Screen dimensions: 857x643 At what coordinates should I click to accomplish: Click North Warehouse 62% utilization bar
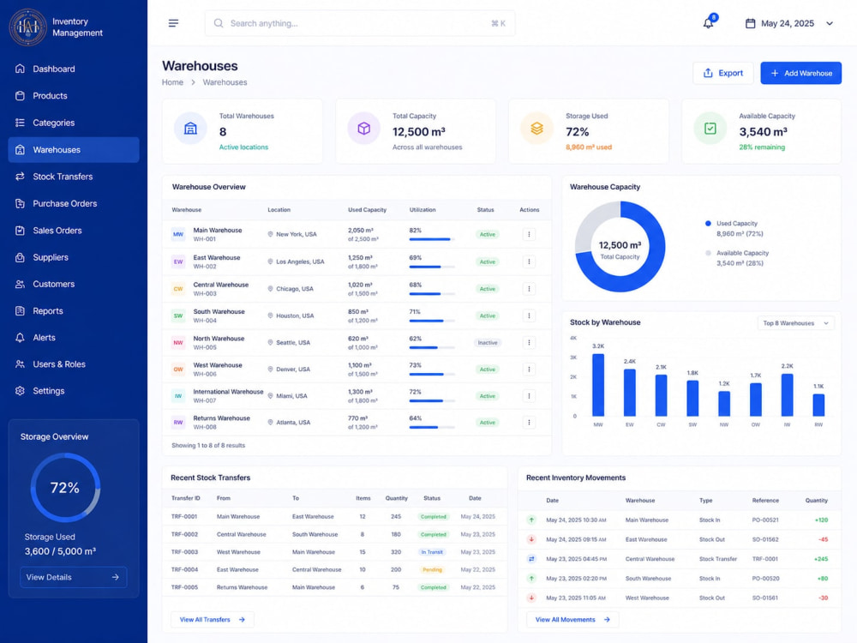[432, 347]
